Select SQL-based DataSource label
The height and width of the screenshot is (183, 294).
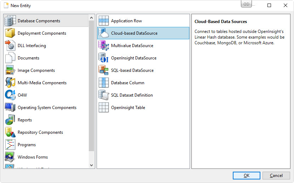132,70
